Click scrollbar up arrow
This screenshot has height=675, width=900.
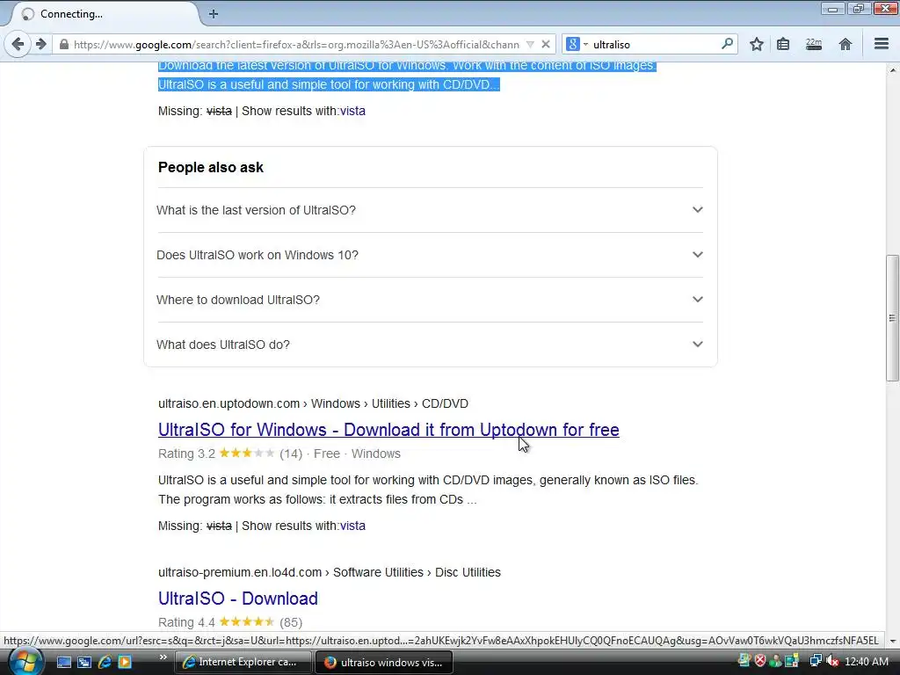point(892,70)
